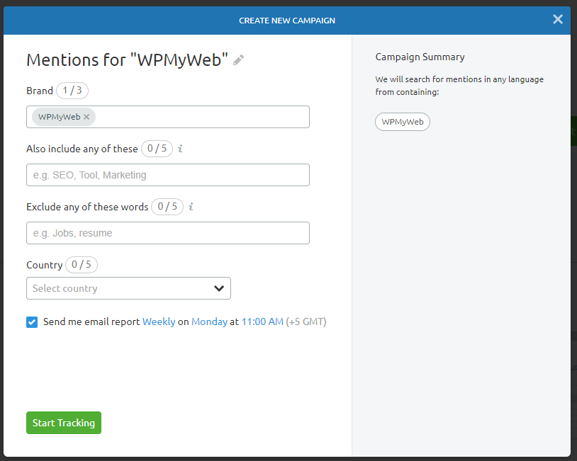The height and width of the screenshot is (461, 577).
Task: Click the Country 0/5 counter badge
Action: pyautogui.click(x=82, y=265)
